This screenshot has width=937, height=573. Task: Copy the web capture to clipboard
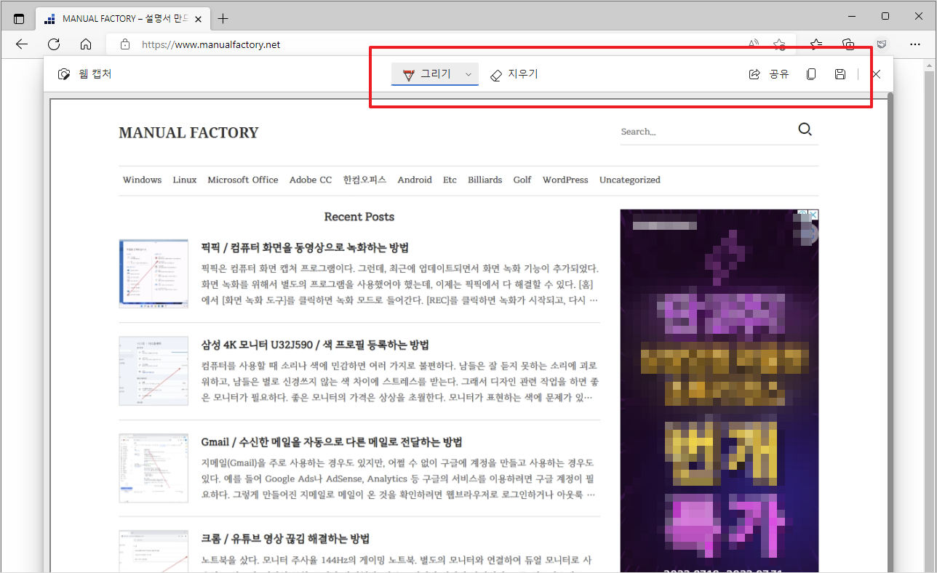tap(811, 74)
